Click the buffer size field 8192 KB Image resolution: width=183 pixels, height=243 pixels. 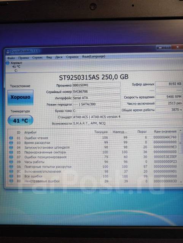coord(169,84)
